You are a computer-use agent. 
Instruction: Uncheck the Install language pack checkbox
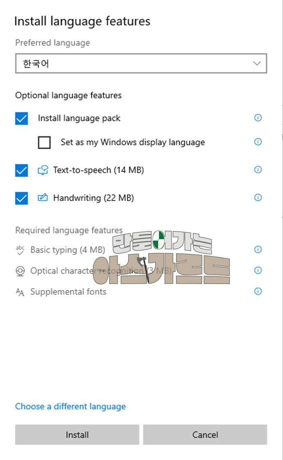(x=21, y=118)
